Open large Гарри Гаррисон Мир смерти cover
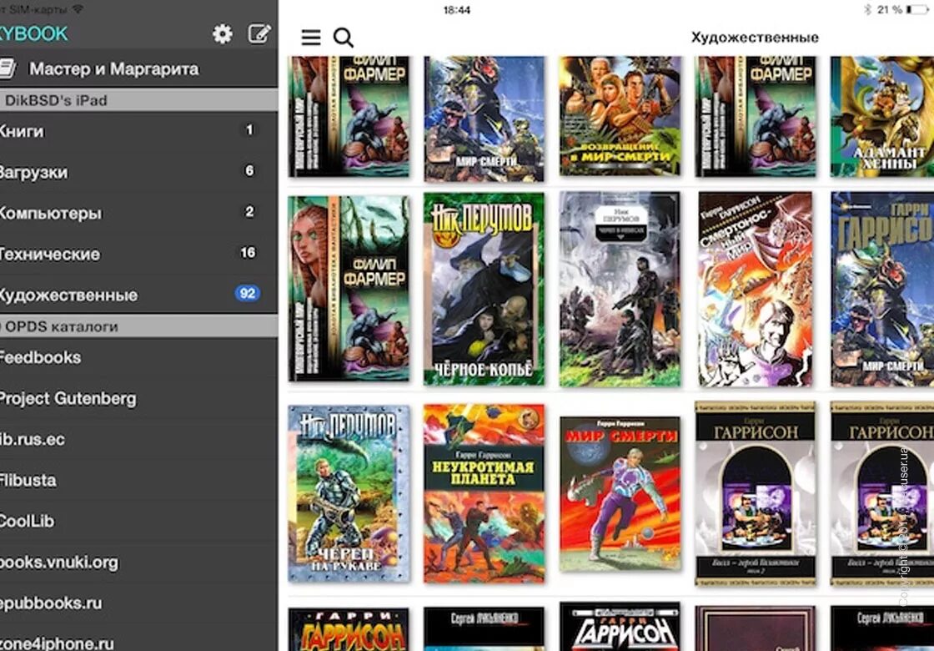Viewport: 934px width, 651px height. [882, 289]
